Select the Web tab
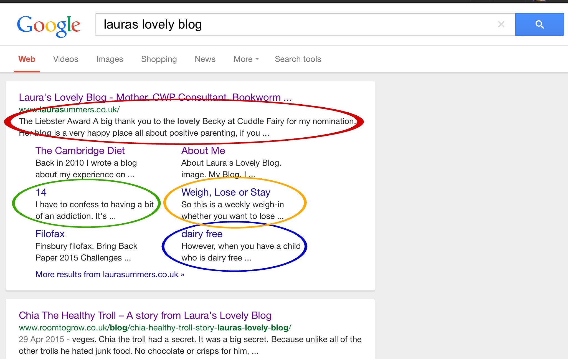Viewport: 568px width, 359px height. [27, 59]
